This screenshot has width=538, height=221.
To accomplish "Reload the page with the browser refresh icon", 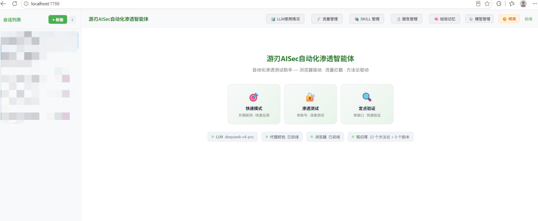I will (14, 3).
